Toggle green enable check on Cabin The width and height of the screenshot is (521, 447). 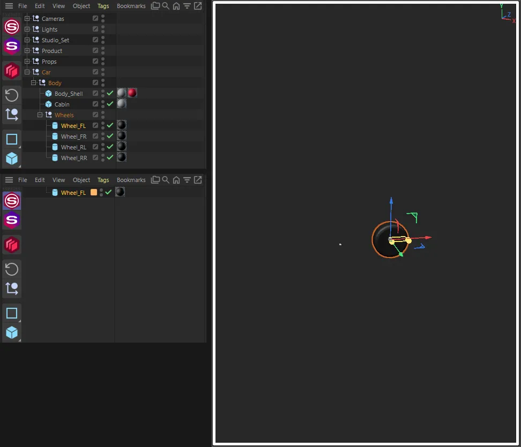pos(110,104)
